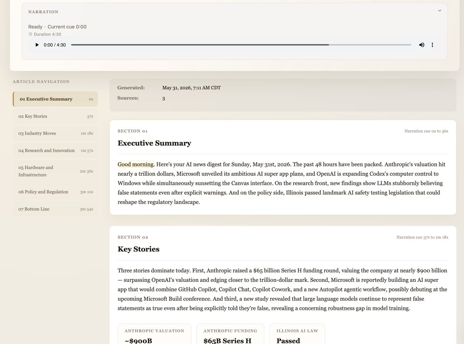Click the Generated date value

[x=191, y=88]
